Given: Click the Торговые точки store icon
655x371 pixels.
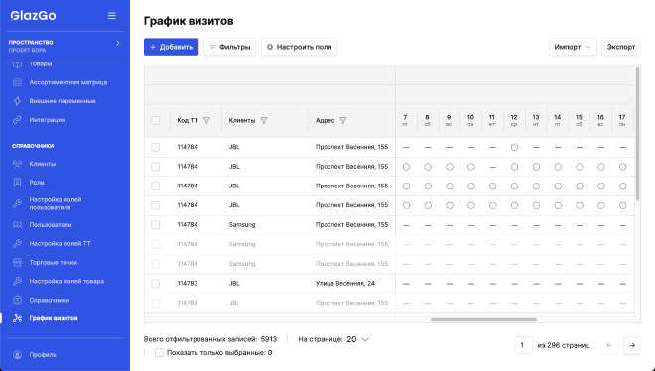Looking at the screenshot, I should [x=17, y=262].
